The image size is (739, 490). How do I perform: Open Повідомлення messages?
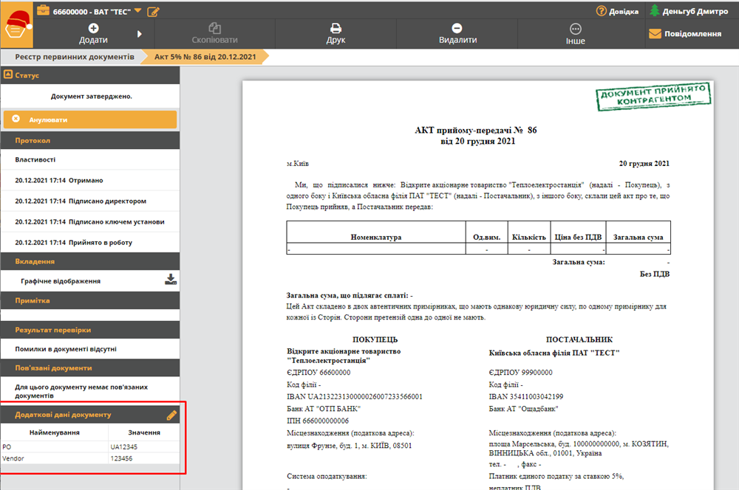tap(685, 33)
